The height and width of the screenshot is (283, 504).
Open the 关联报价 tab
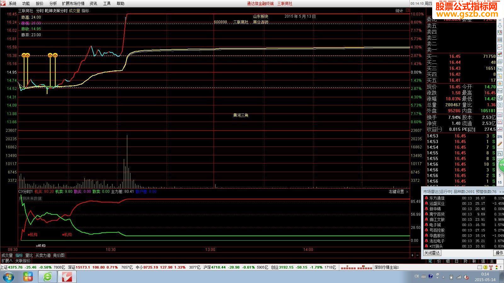(23, 261)
